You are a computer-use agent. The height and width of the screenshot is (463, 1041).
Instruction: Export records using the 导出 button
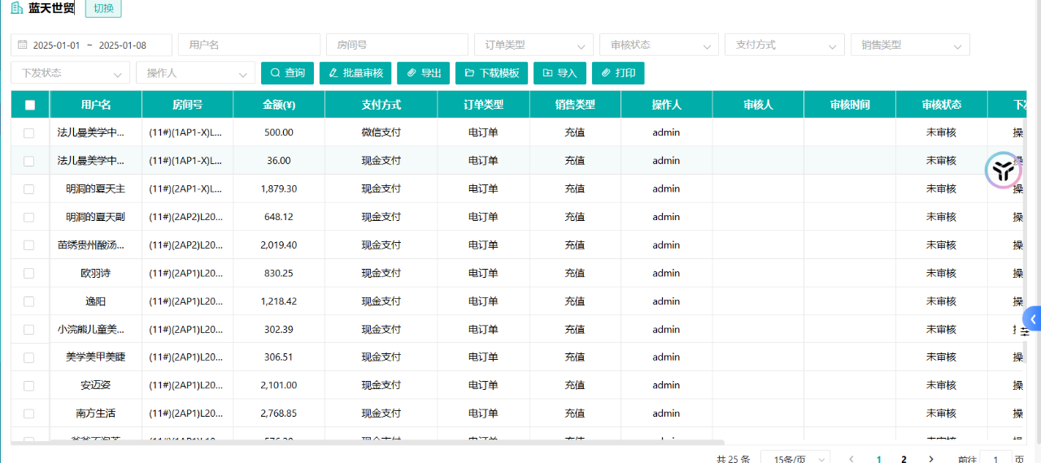pyautogui.click(x=423, y=73)
